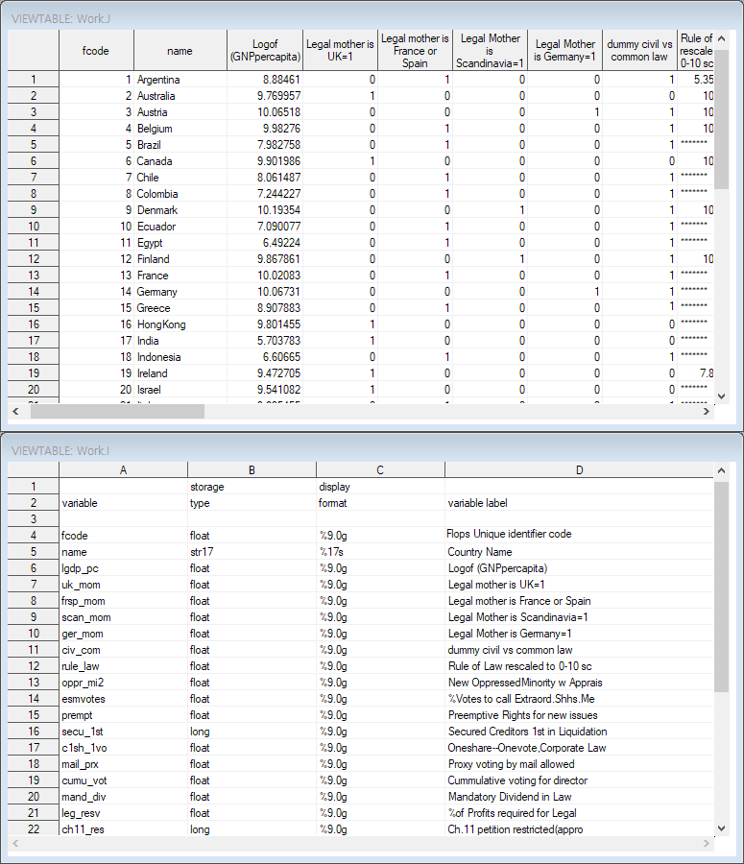Viewport: 744px width, 864px height.
Task: Click GNP value 9.769957 for Australia
Action: click(265, 96)
